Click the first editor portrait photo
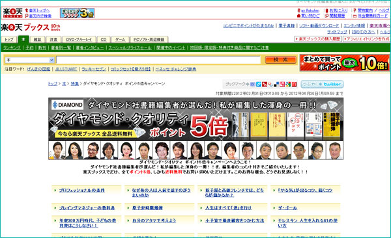 (57, 150)
